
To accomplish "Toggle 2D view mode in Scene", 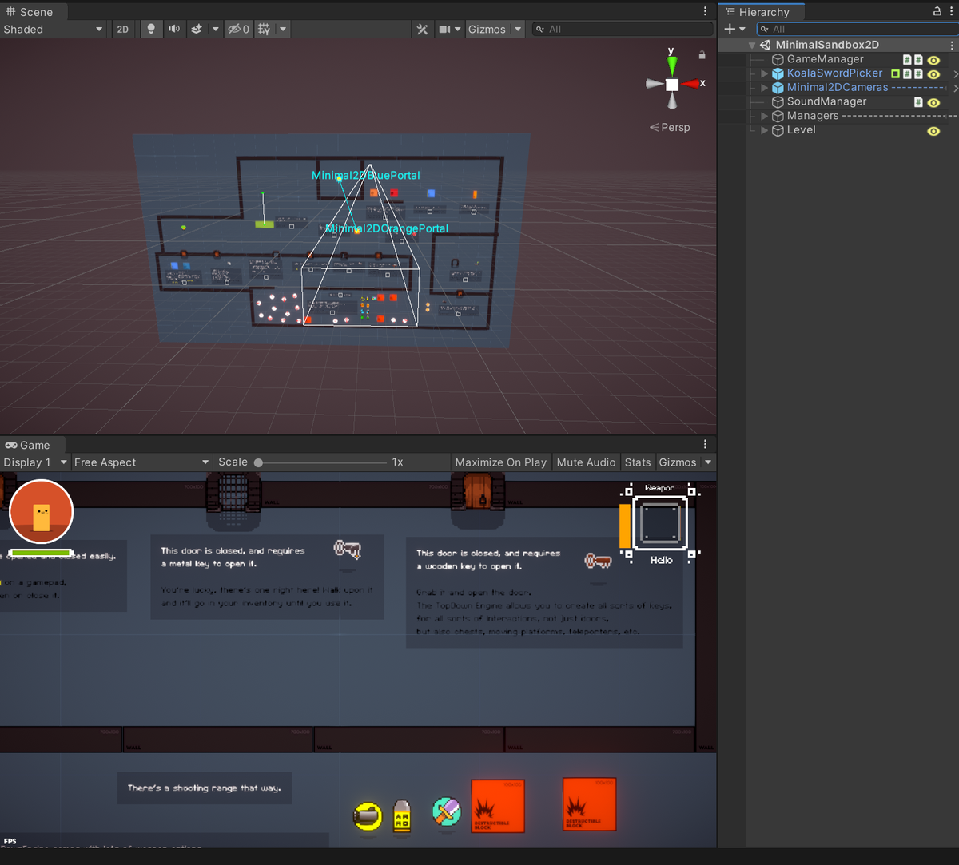I will click(x=122, y=29).
